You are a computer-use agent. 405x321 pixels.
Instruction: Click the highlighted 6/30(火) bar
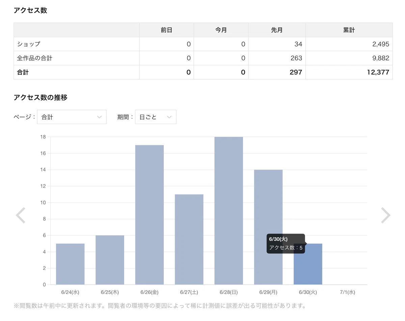pyautogui.click(x=308, y=264)
